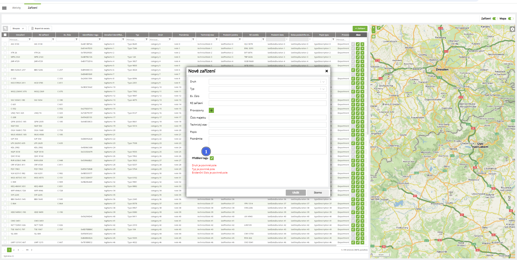The image size is (517, 260).
Task: Select the Zařízení tab
Action: [33, 8]
